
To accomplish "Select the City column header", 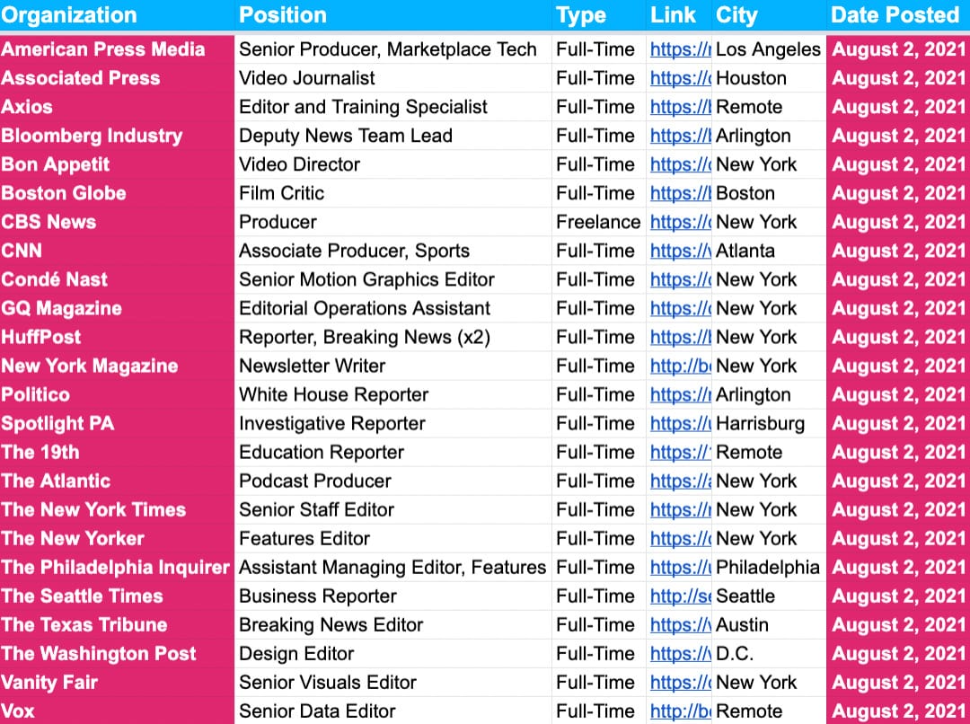I will [x=736, y=15].
